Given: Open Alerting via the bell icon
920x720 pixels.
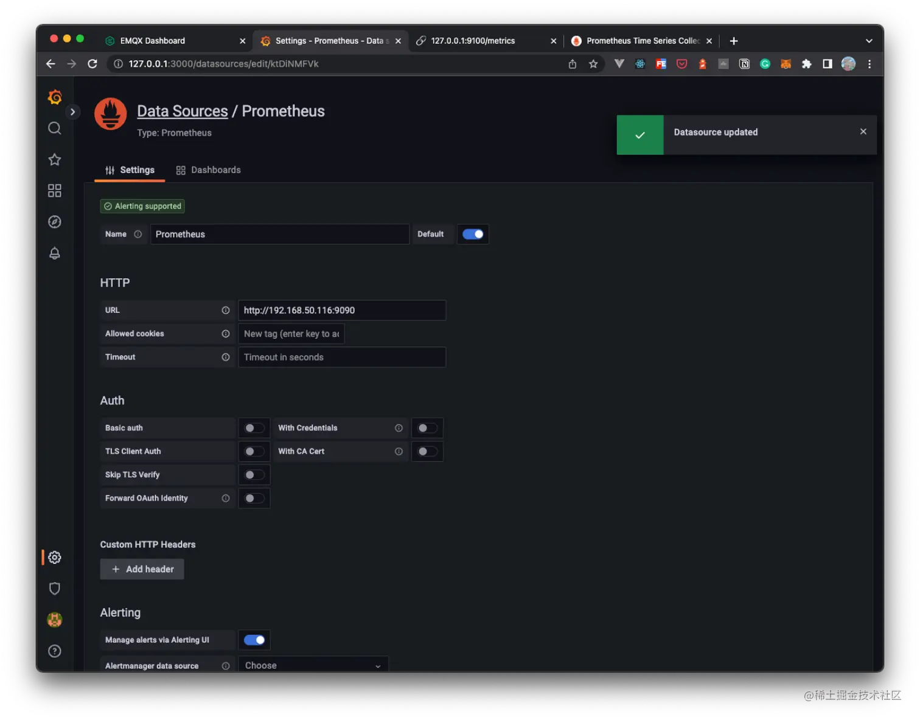Looking at the screenshot, I should 54,253.
